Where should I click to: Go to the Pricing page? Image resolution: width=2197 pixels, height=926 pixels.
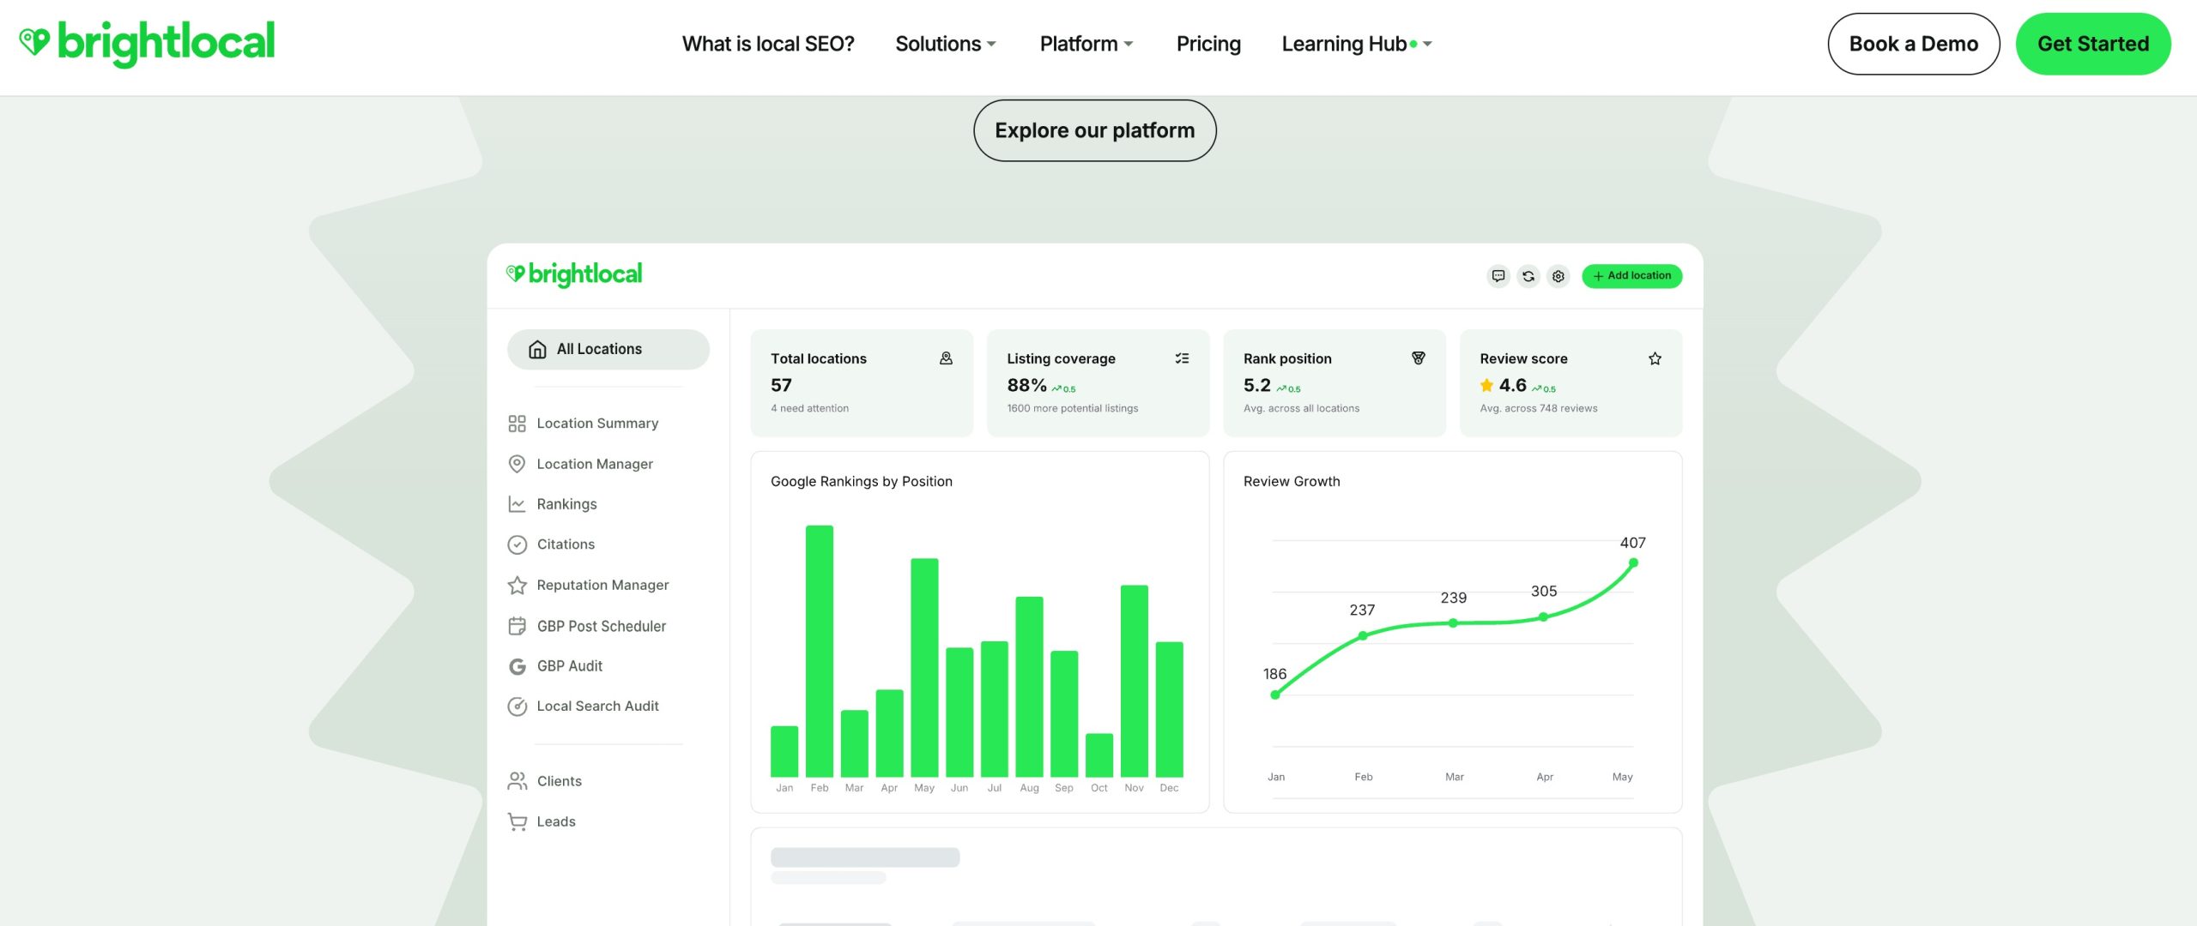point(1208,44)
